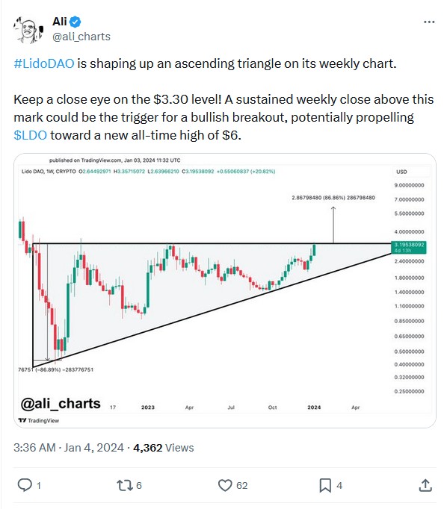Select the 2024 label on time axis
Image resolution: width=447 pixels, height=509 pixels.
[314, 407]
